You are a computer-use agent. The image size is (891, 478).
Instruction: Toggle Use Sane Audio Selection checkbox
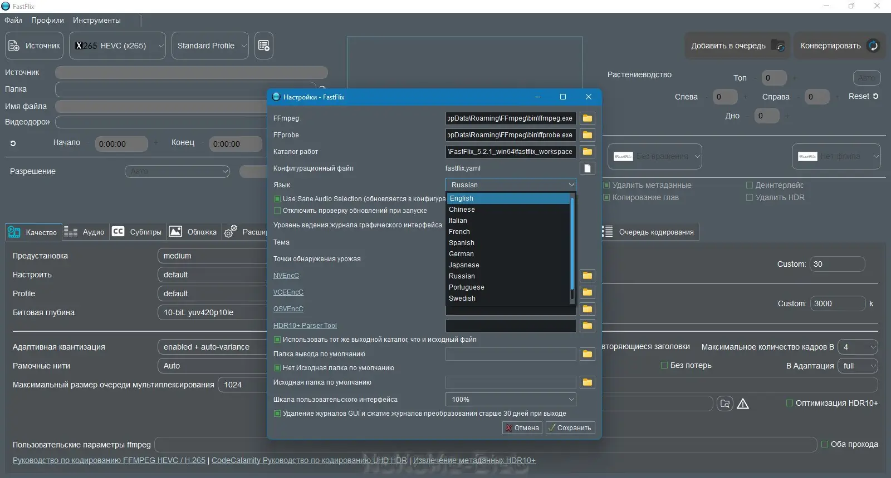[277, 199]
